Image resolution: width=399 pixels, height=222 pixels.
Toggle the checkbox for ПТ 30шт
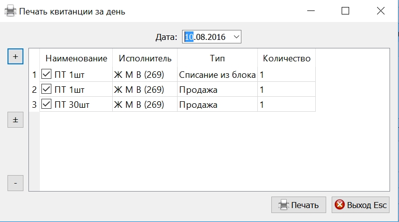point(46,104)
